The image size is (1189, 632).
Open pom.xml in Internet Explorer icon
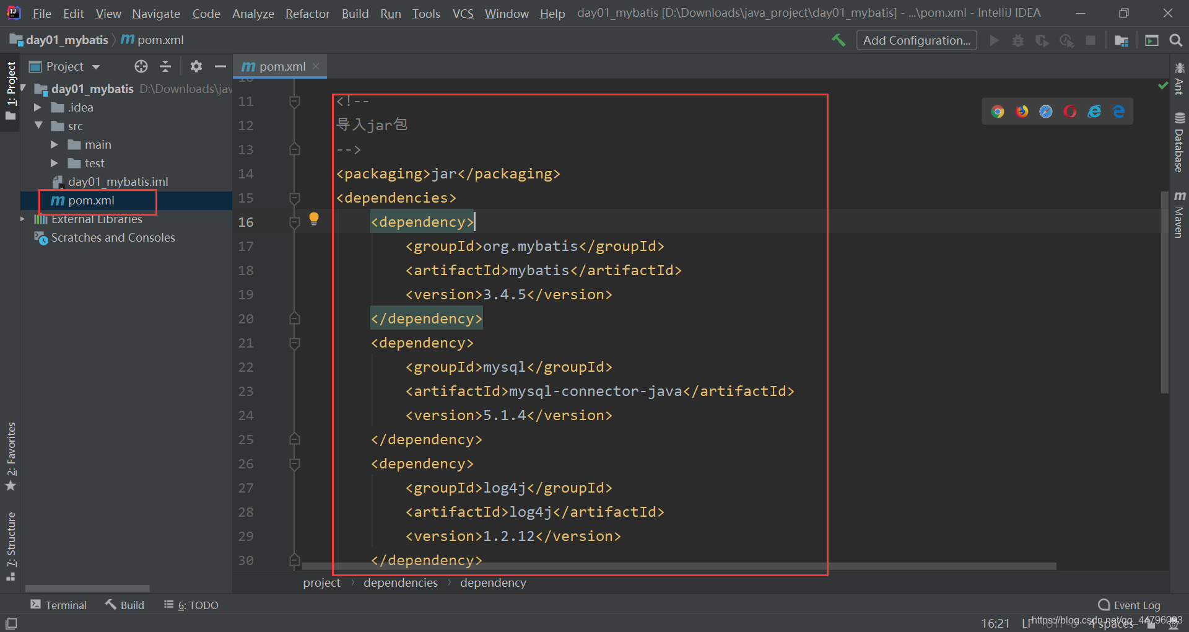tap(1094, 112)
